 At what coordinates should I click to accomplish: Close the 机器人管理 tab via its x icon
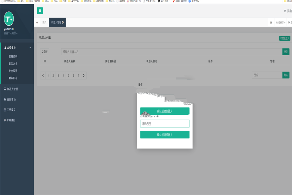pos(63,22)
